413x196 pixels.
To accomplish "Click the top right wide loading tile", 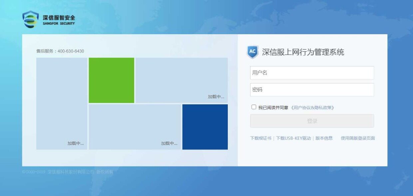I will coord(182,80).
